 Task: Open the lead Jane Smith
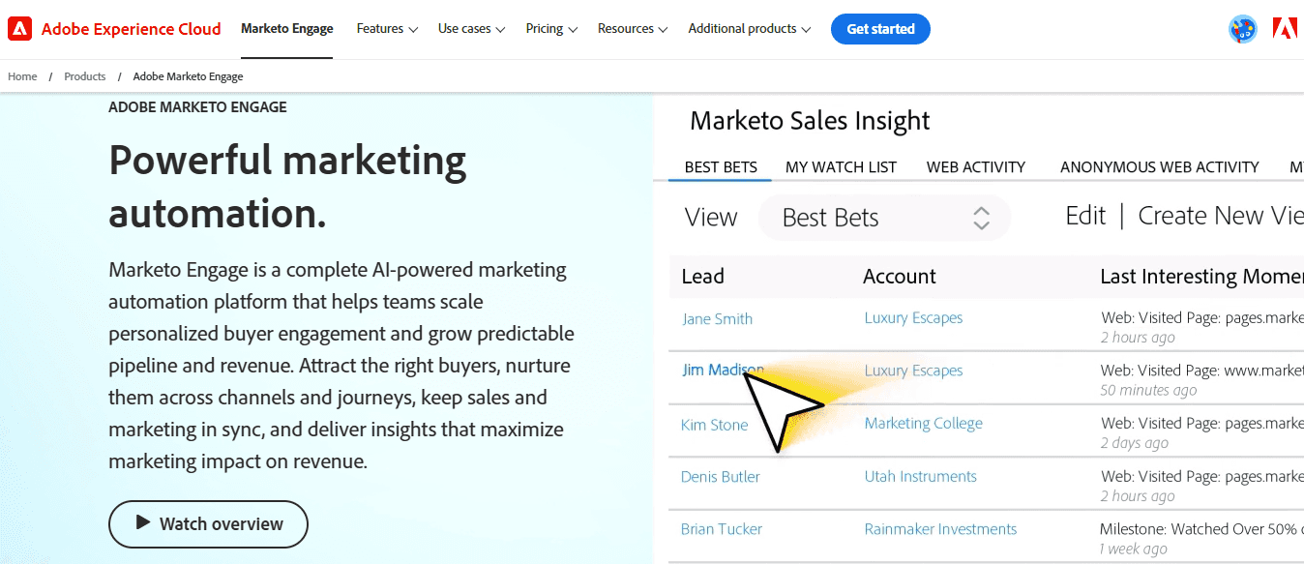pyautogui.click(x=717, y=318)
